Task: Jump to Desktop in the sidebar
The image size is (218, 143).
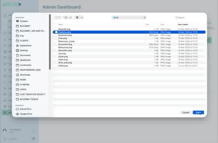Action: point(22,50)
